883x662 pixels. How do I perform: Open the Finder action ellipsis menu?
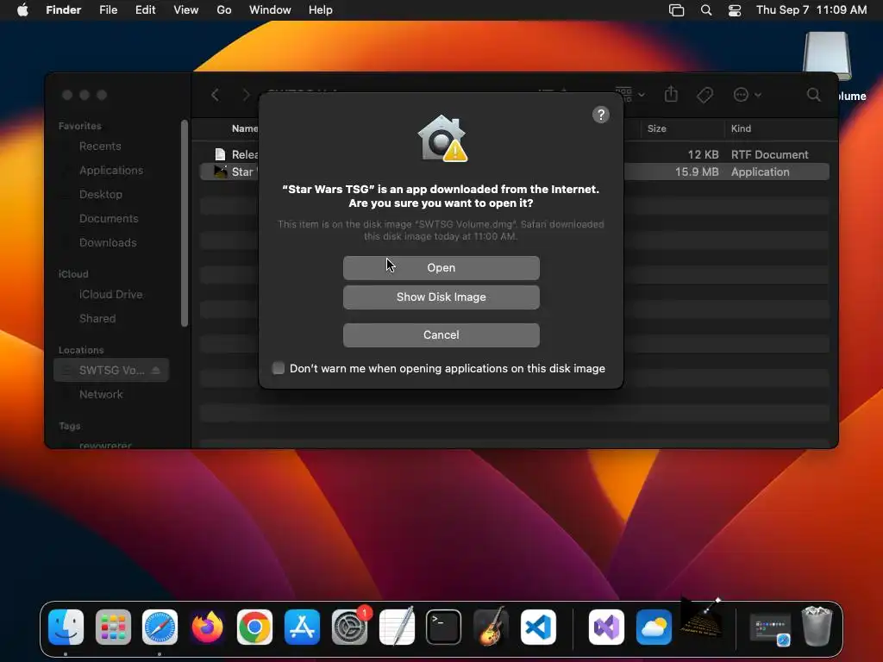(748, 95)
